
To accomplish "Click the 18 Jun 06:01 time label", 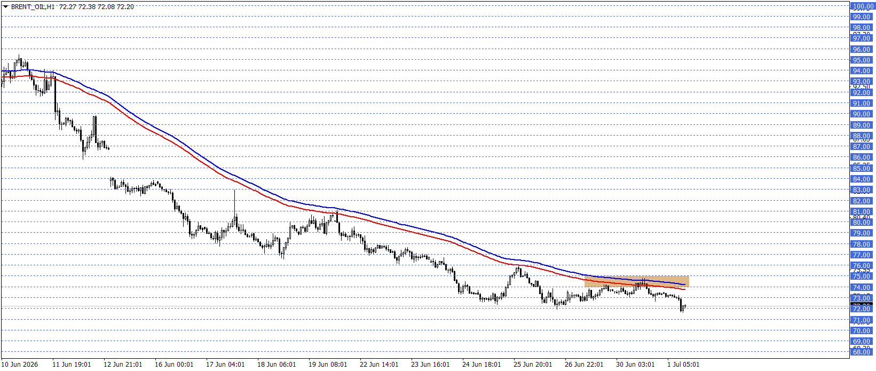I will pos(277,365).
